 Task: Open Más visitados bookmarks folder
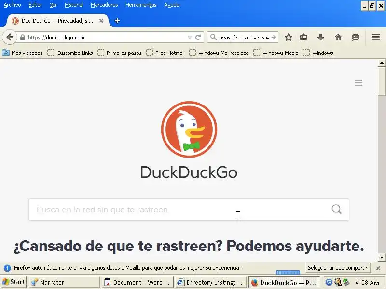coord(22,53)
